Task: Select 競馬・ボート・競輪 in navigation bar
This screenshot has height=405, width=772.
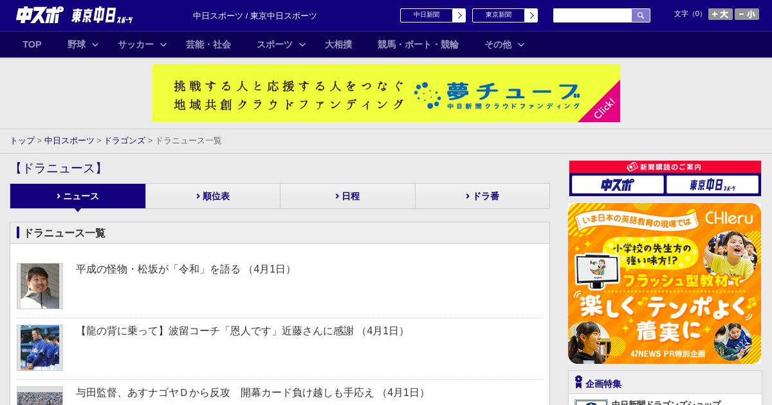Action: pos(418,44)
